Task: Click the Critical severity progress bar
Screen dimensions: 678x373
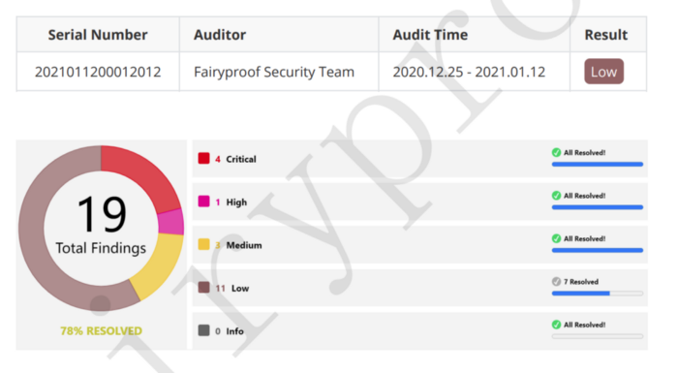Action: [598, 164]
